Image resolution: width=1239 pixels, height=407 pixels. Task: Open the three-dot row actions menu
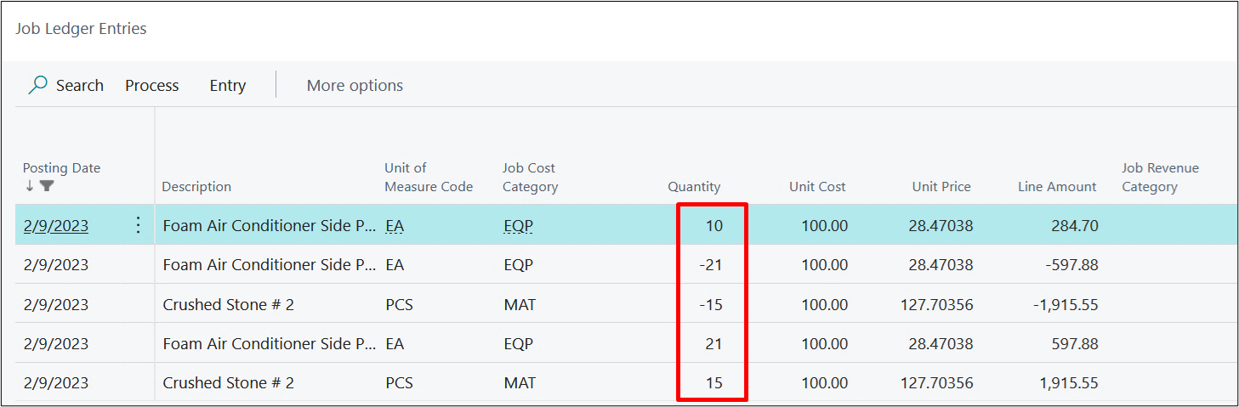[x=139, y=225]
